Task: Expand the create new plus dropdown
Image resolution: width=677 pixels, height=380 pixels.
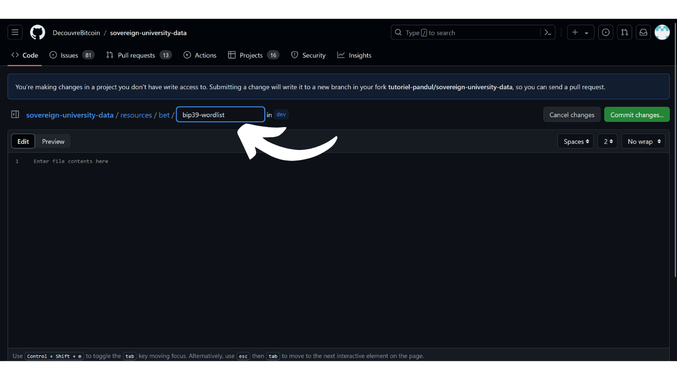Action: pos(580,33)
